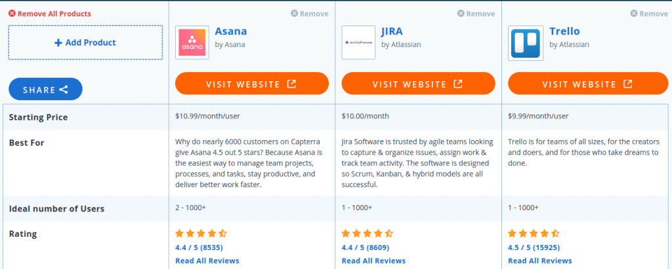Image resolution: width=672 pixels, height=269 pixels.
Task: Remove the Asana product from comparison
Action: coord(309,14)
